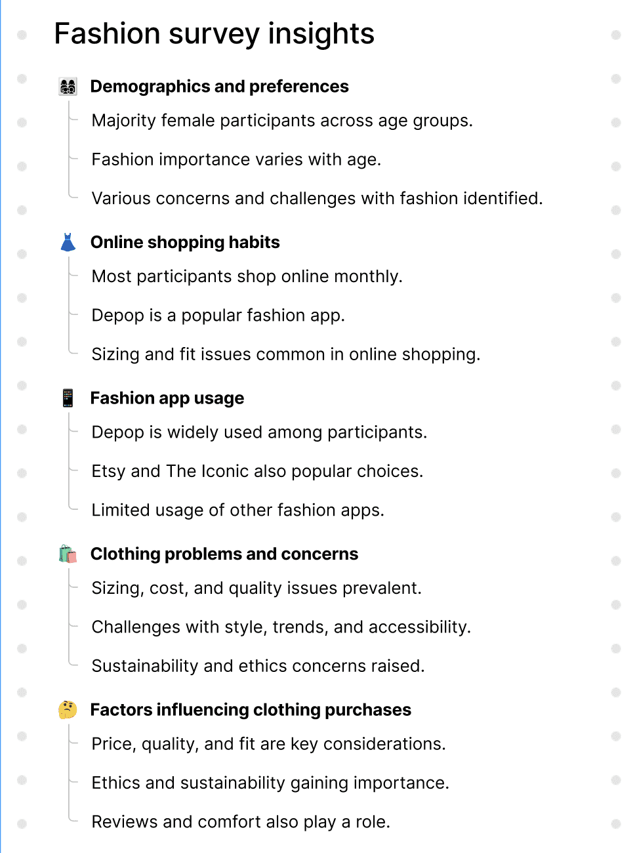The image size is (635, 853).
Task: Click the blue dress emoji icon
Action: click(x=68, y=242)
